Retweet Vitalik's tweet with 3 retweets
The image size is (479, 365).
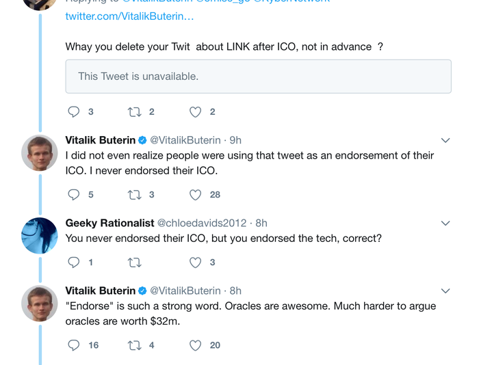134,194
